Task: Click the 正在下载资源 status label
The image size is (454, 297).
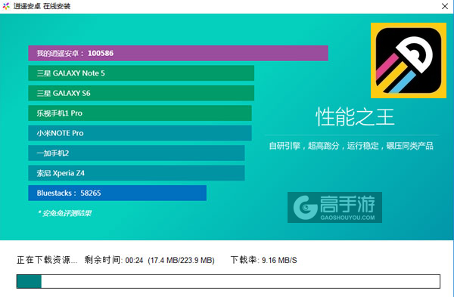Action: (x=47, y=260)
